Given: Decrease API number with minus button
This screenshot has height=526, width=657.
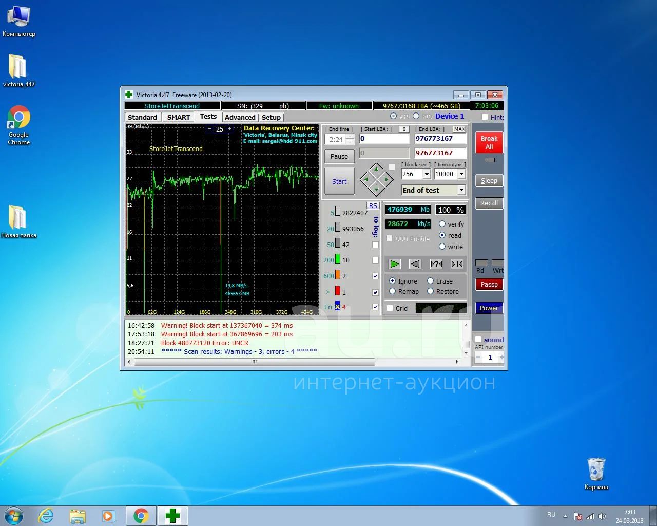Looking at the screenshot, I should coord(478,357).
